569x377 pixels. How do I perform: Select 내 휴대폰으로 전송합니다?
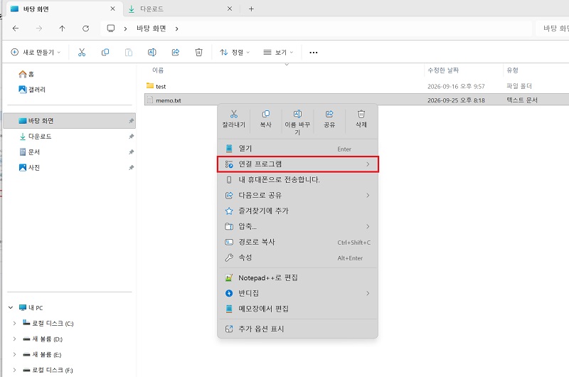tap(297, 180)
